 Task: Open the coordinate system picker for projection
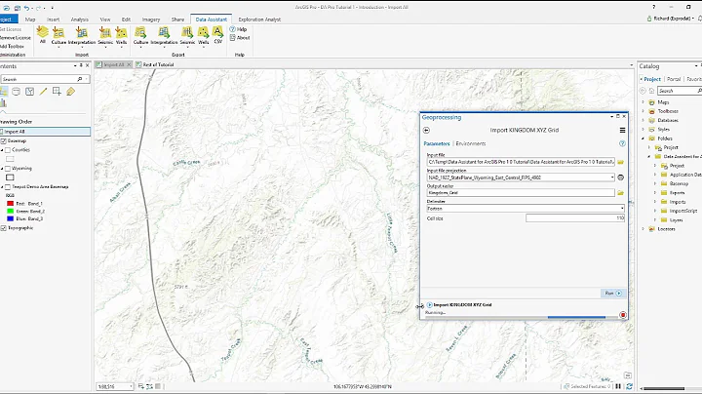click(x=620, y=177)
